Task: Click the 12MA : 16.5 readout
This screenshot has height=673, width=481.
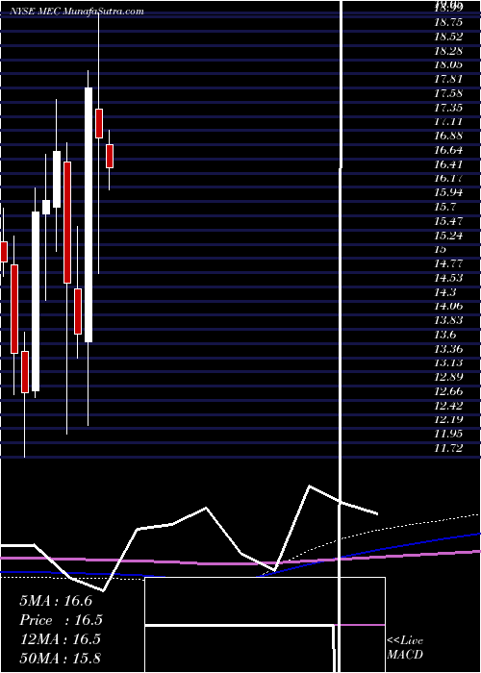Action: point(60,639)
